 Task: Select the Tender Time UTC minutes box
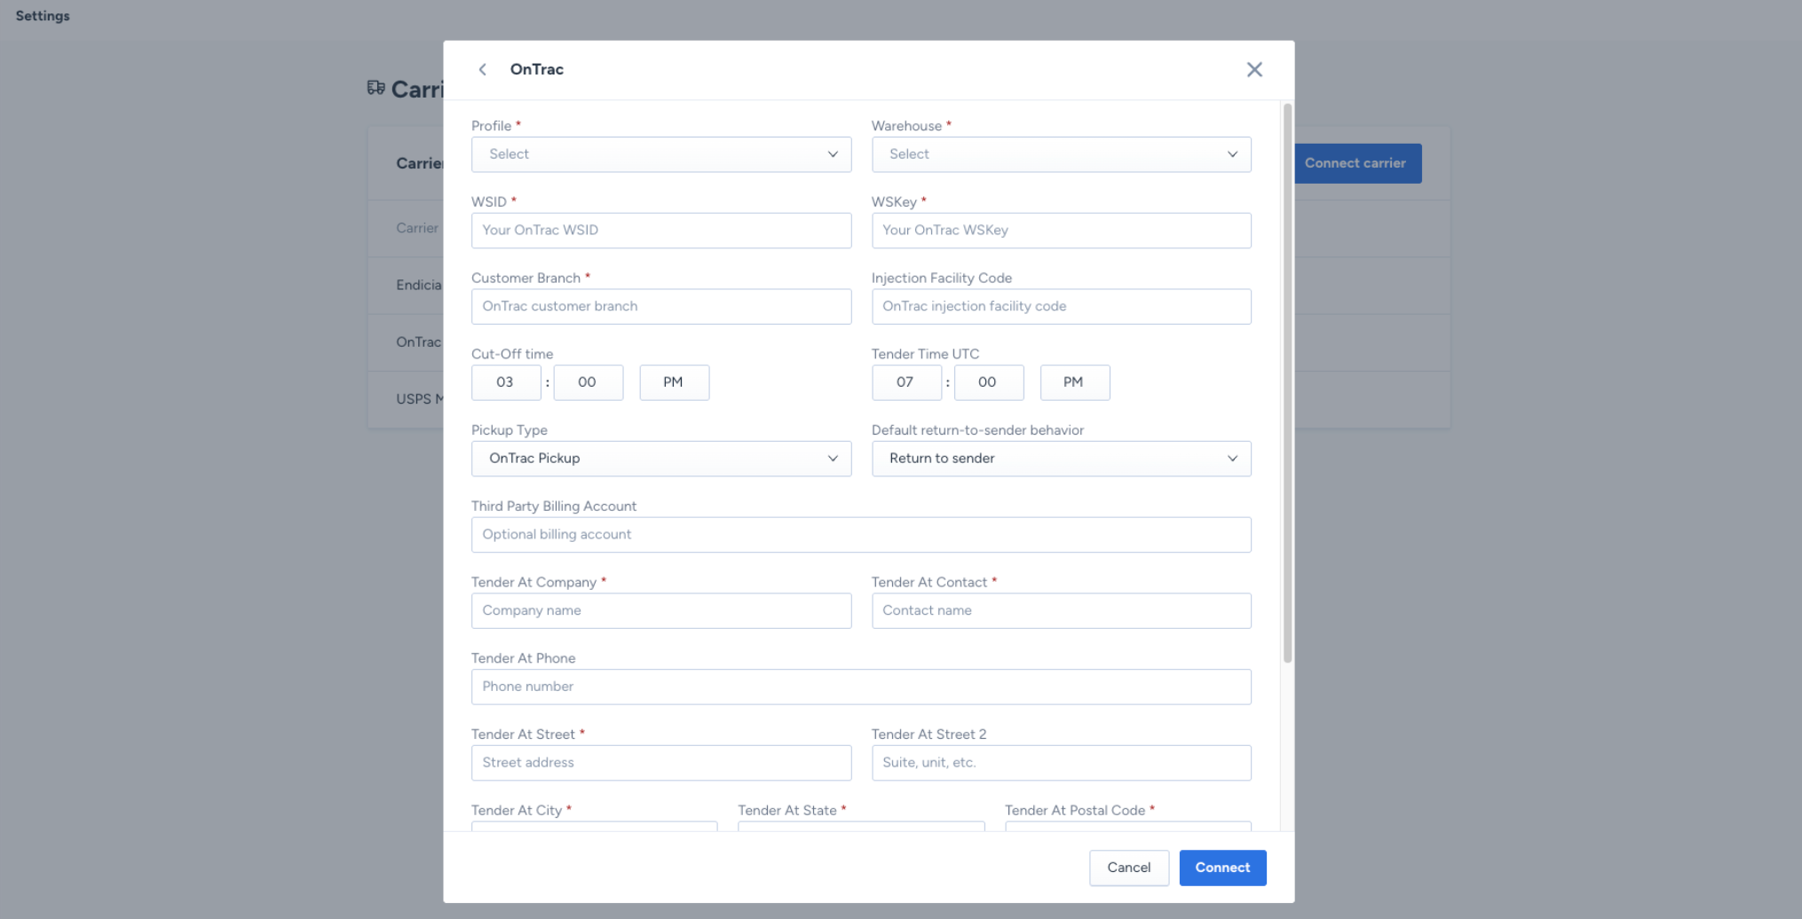[988, 382]
